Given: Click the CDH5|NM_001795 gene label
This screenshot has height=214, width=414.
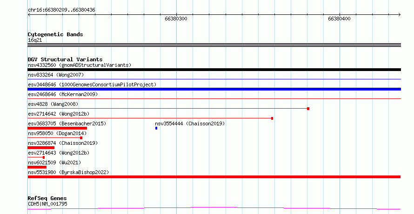Looking at the screenshot, I should [47, 204].
